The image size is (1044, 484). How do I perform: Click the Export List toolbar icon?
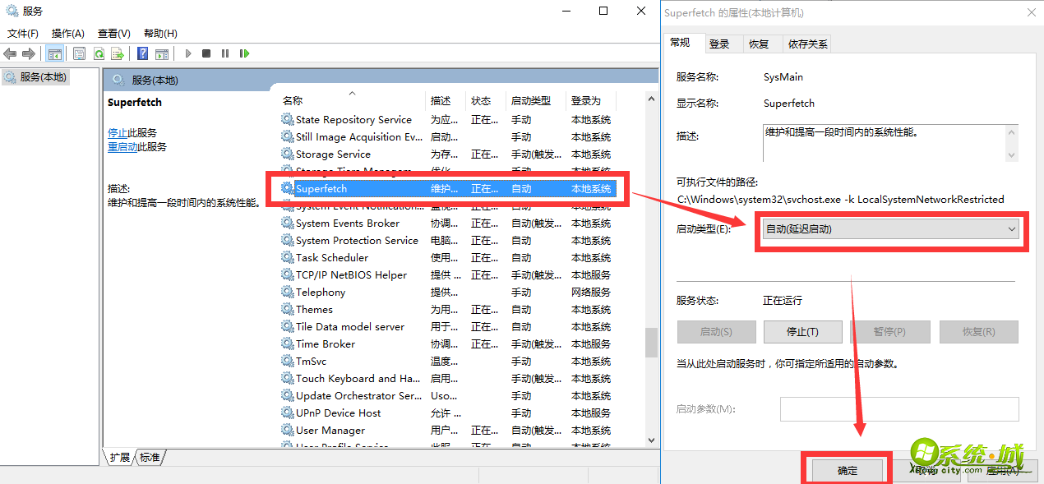coord(117,53)
